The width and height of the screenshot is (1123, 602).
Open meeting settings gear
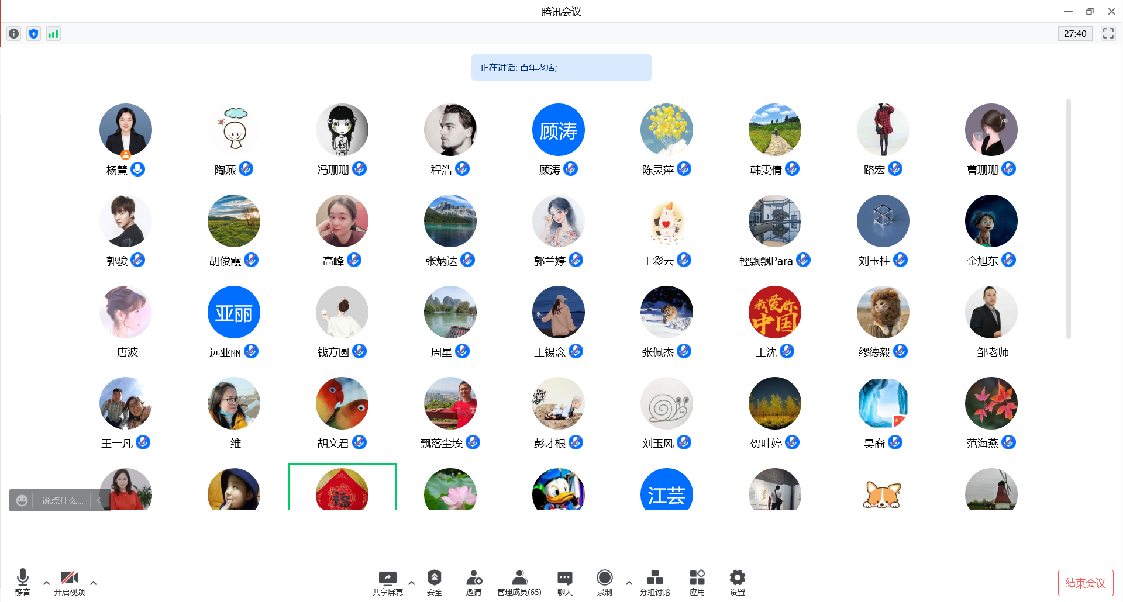coord(737,582)
